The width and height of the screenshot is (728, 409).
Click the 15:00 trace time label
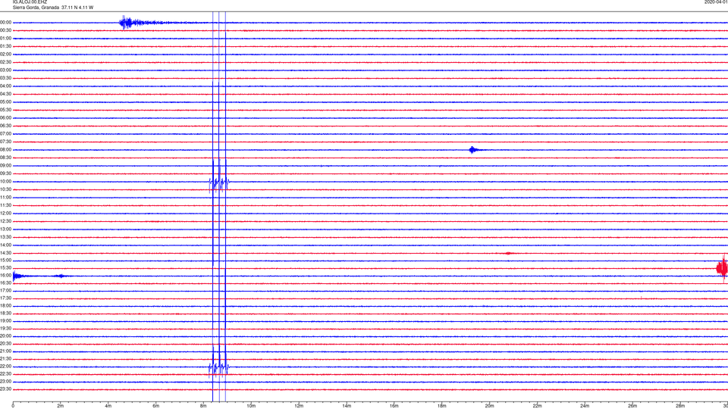click(x=5, y=260)
